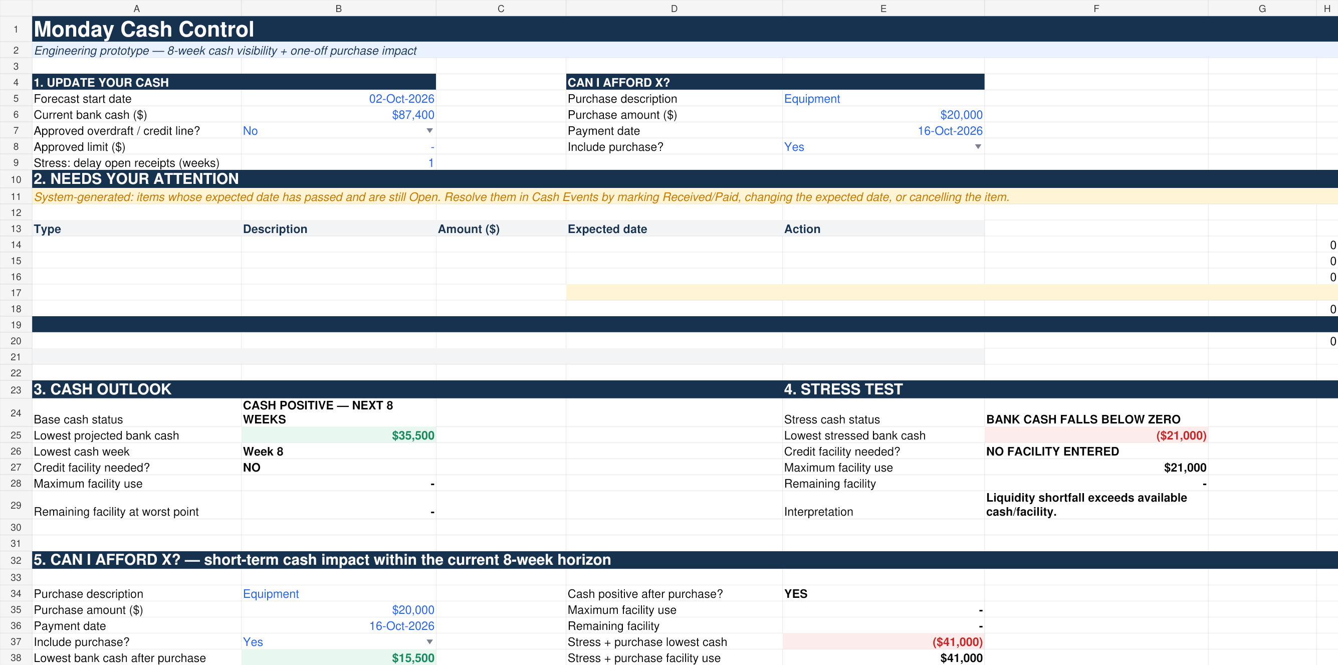Click the ($41,000) stress purchase lowest cash
1338x665 pixels.
(x=957, y=642)
